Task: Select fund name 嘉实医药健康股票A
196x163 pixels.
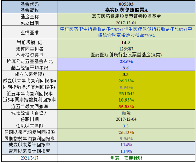Action: (x=126, y=10)
